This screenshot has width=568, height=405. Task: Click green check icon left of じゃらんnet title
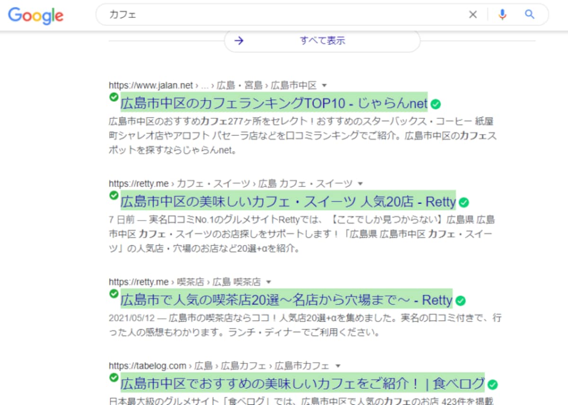click(114, 97)
